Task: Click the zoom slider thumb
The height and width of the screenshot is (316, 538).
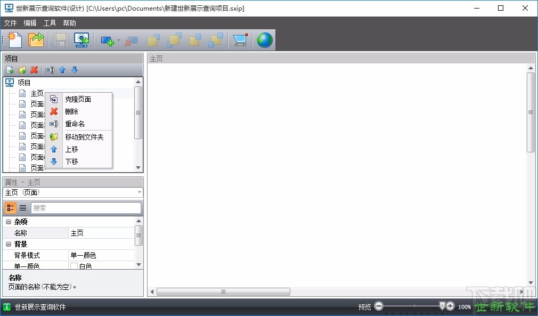Action: [442, 305]
